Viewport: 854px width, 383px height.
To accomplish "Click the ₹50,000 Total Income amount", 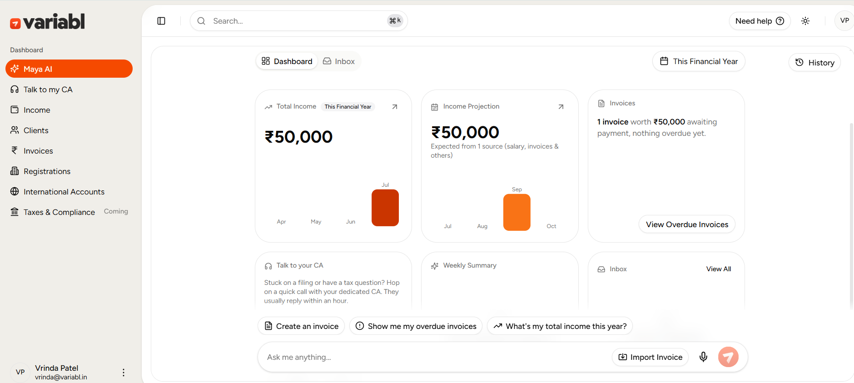I will point(298,137).
